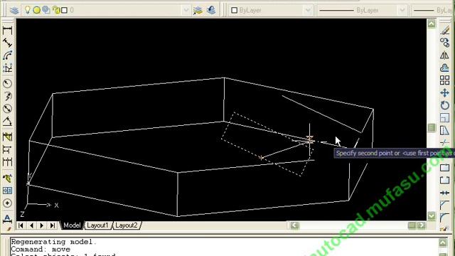Image resolution: width=455 pixels, height=256 pixels.
Task: Click 'Regenerating model.' command line text
Action: click(x=54, y=242)
